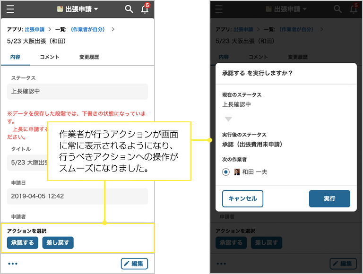Click 上長確認中 current status text in dialog
This screenshot has height=274, width=363.
click(x=236, y=104)
